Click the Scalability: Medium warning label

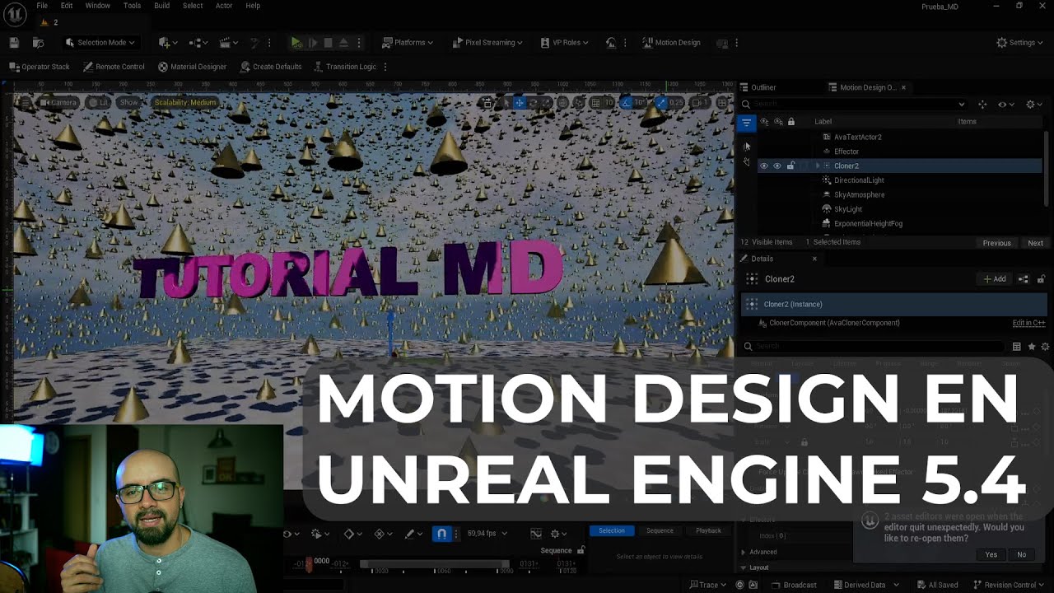pos(184,103)
